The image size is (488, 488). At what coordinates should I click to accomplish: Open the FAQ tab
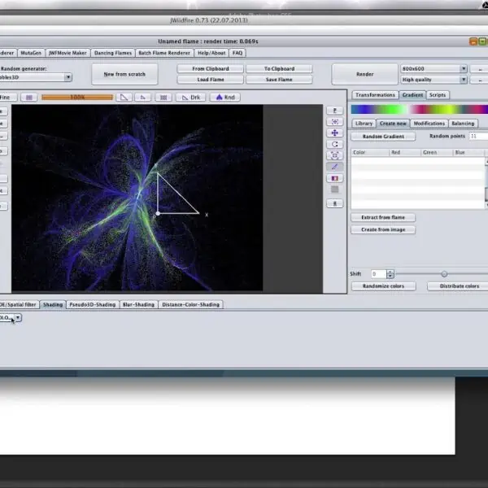[x=237, y=53]
